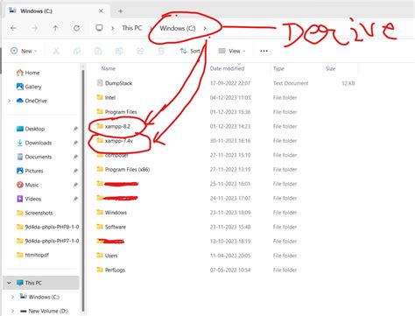Expand the OneDrive tree node
The height and width of the screenshot is (316, 415).
coord(10,101)
